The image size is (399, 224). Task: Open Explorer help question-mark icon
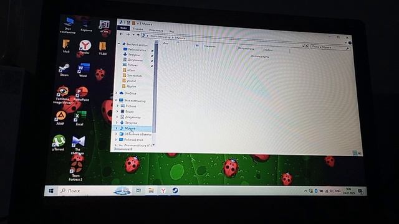coord(350,43)
